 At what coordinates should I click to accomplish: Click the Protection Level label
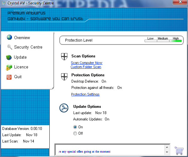(79, 40)
